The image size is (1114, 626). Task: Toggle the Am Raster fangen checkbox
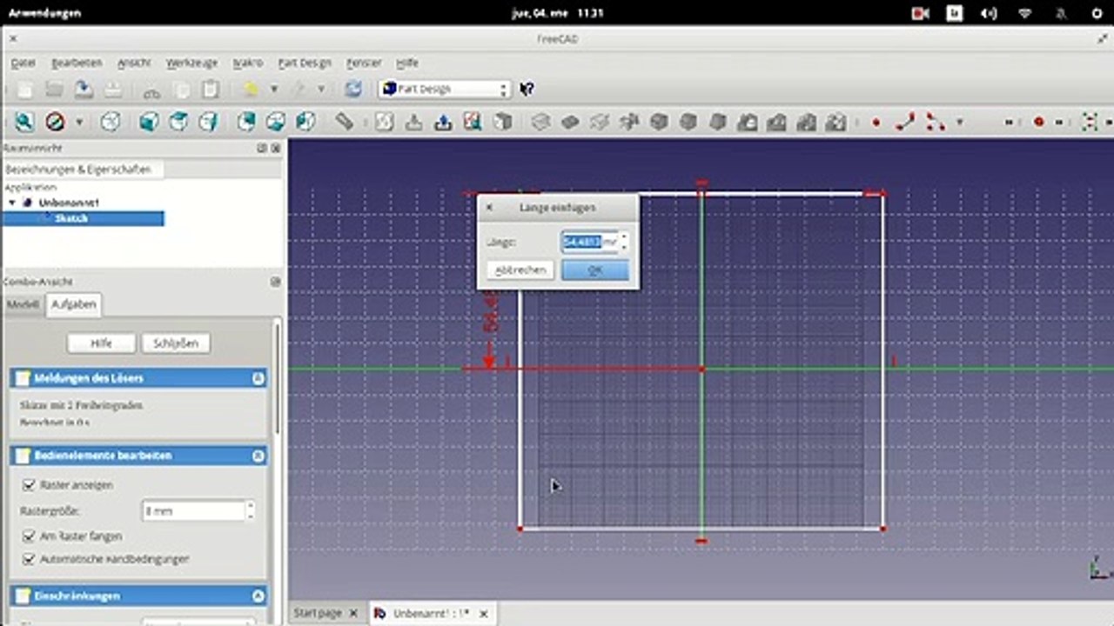[x=29, y=536]
